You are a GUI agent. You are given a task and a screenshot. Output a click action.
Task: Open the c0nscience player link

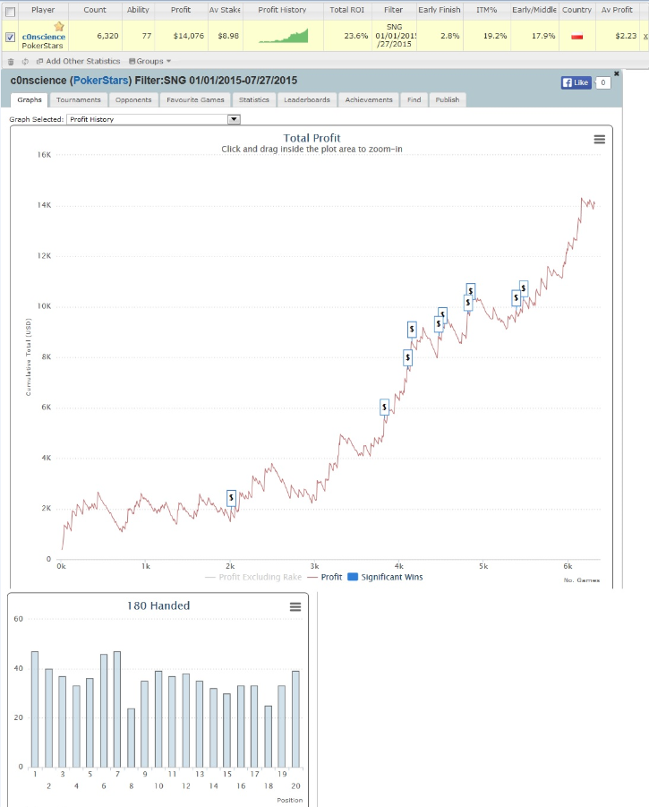pos(44,37)
